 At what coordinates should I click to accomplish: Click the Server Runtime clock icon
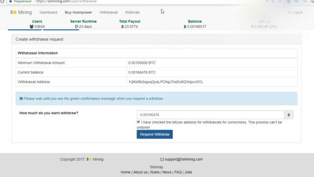coord(77,27)
